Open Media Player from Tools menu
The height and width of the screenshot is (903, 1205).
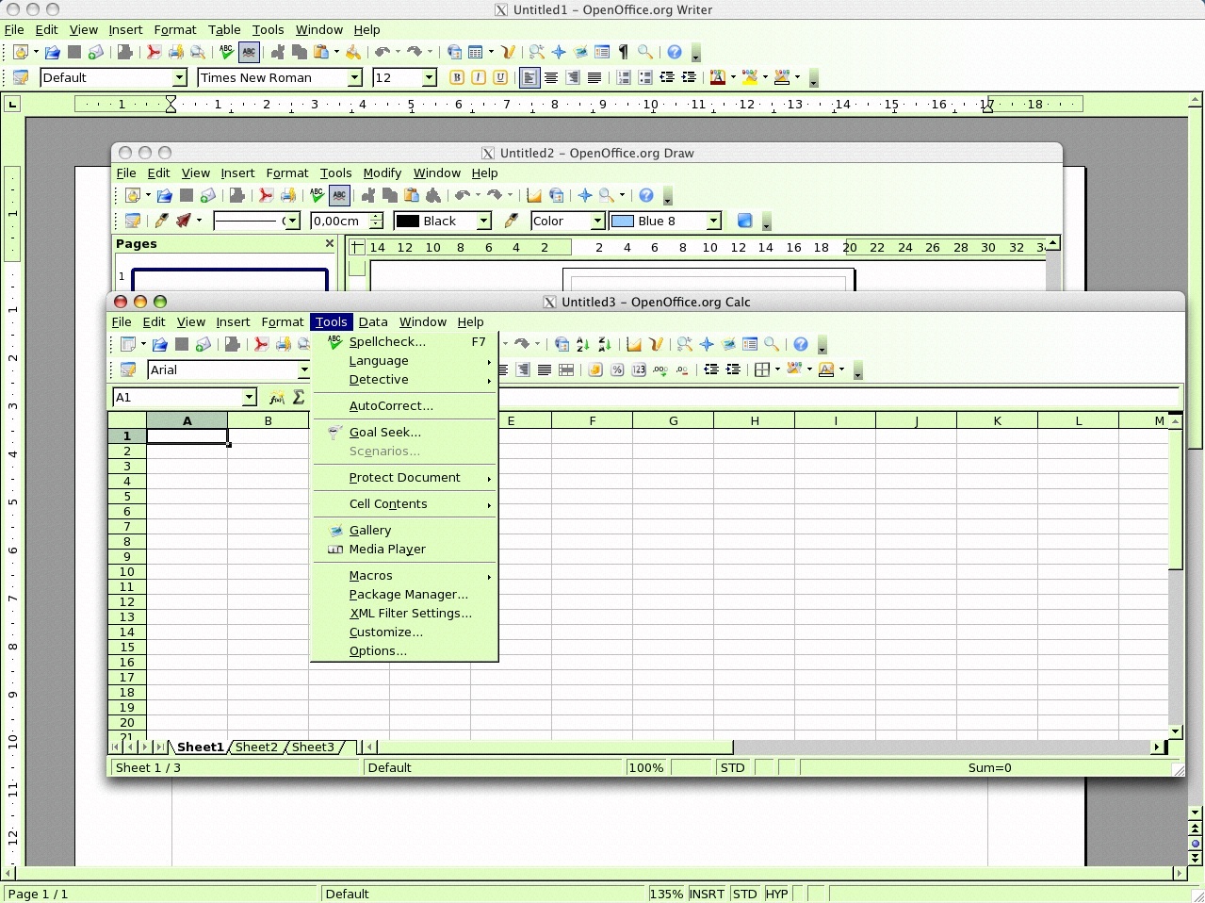[x=404, y=550]
